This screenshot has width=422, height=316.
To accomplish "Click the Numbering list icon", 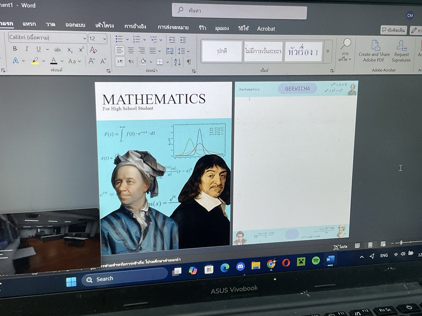I will coord(137,39).
